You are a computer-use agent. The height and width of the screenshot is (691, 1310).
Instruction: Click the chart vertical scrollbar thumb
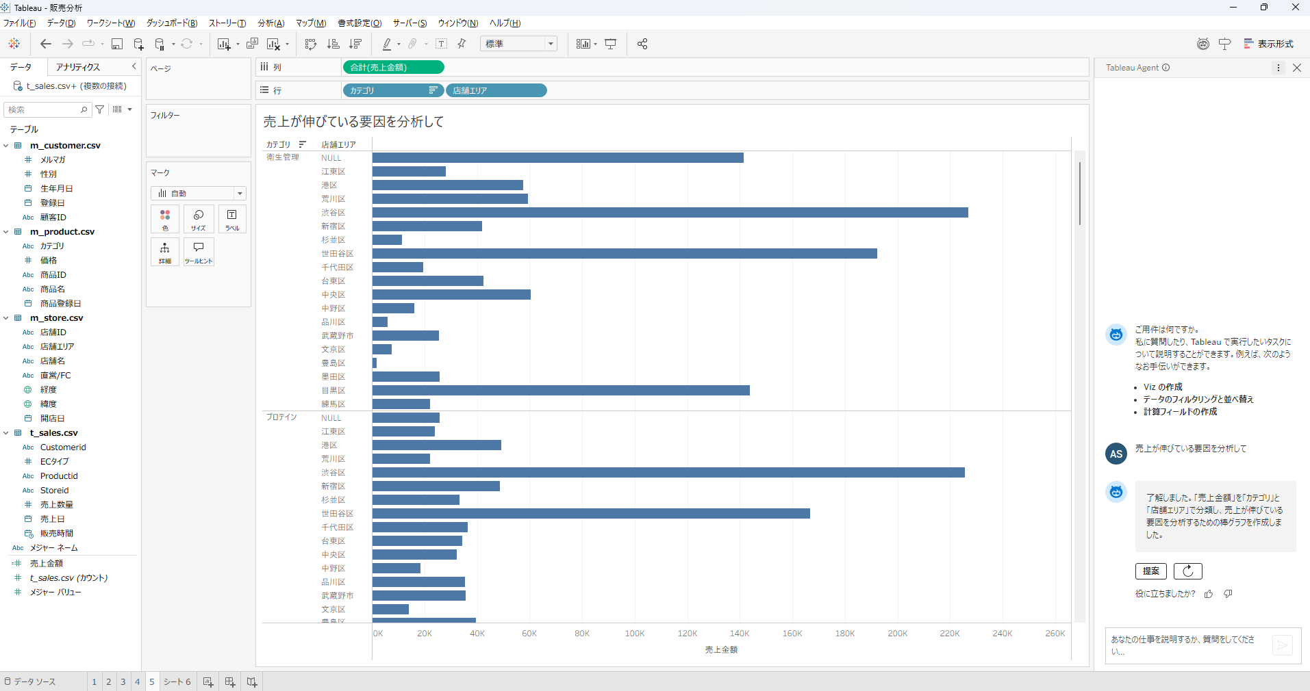pos(1080,194)
